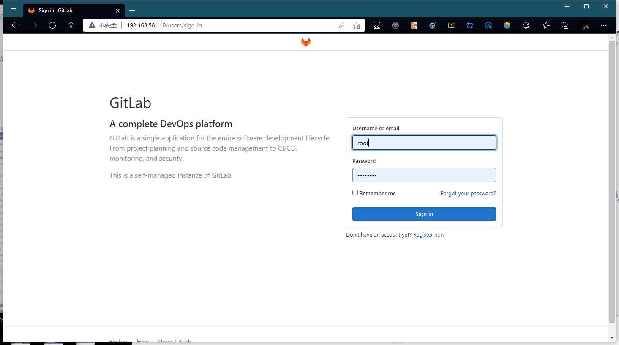This screenshot has height=345, width=619.
Task: Click the user profile avatar
Action: (x=585, y=25)
